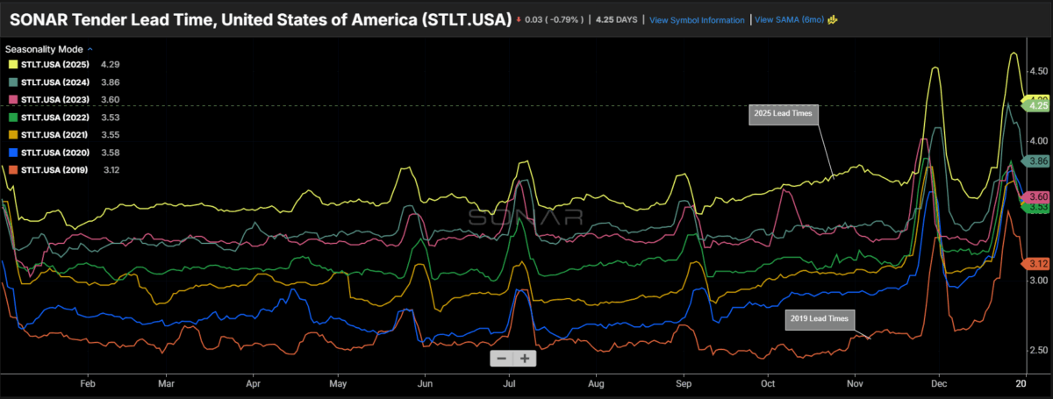Select the 2020 legend value 3.58
1053x399 pixels.
(111, 153)
